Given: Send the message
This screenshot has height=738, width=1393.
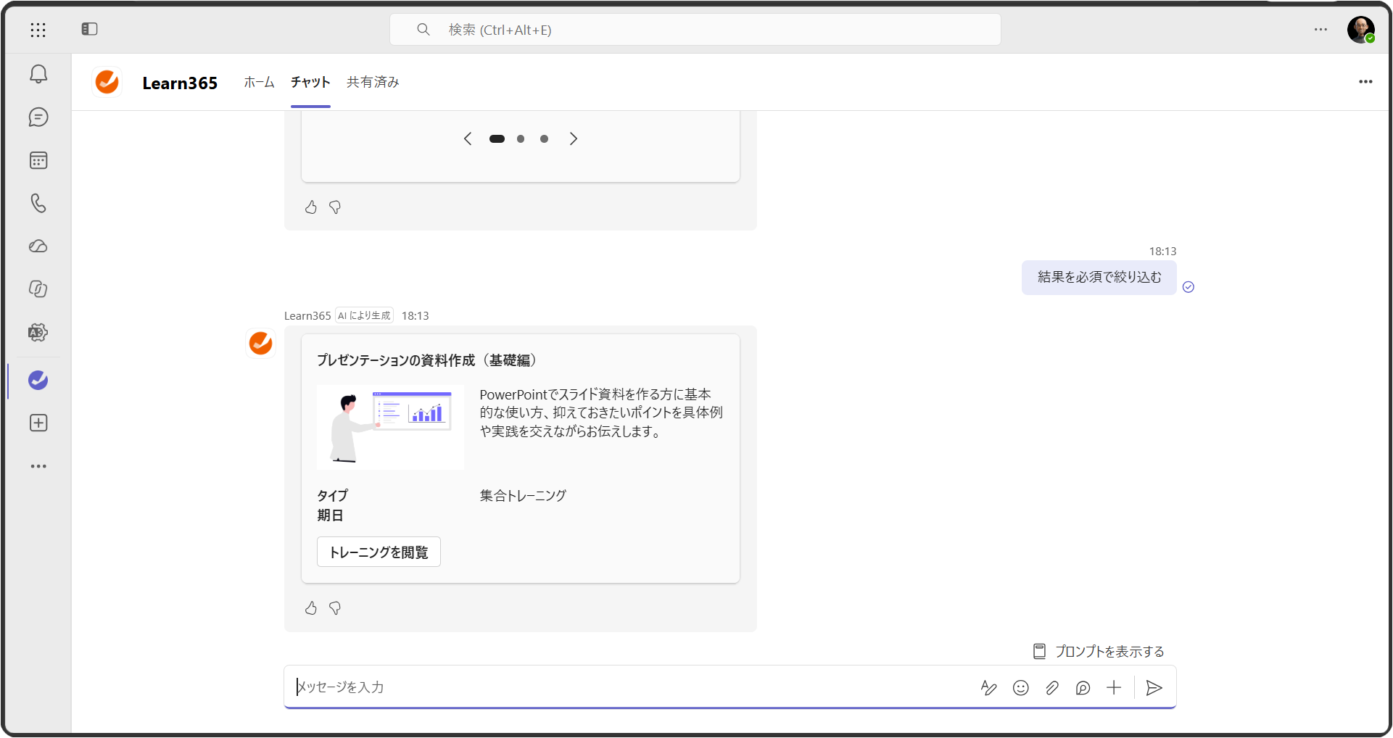Looking at the screenshot, I should coord(1154,688).
